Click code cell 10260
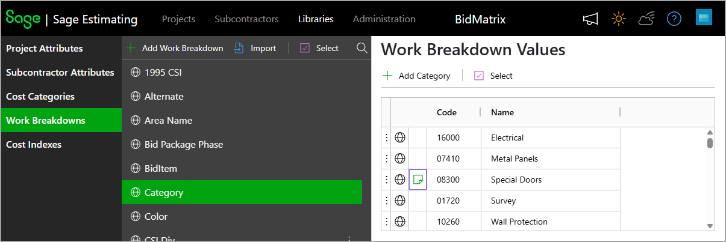 [x=454, y=222]
